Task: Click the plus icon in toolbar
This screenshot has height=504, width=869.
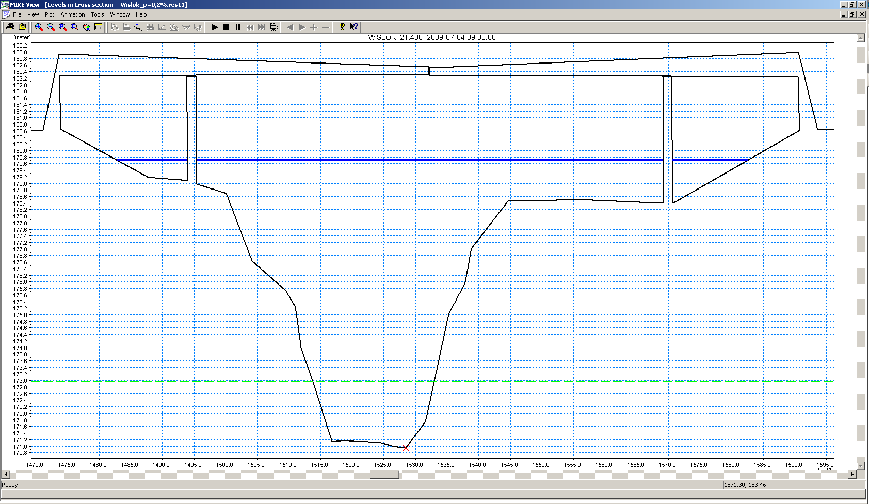Action: 314,27
